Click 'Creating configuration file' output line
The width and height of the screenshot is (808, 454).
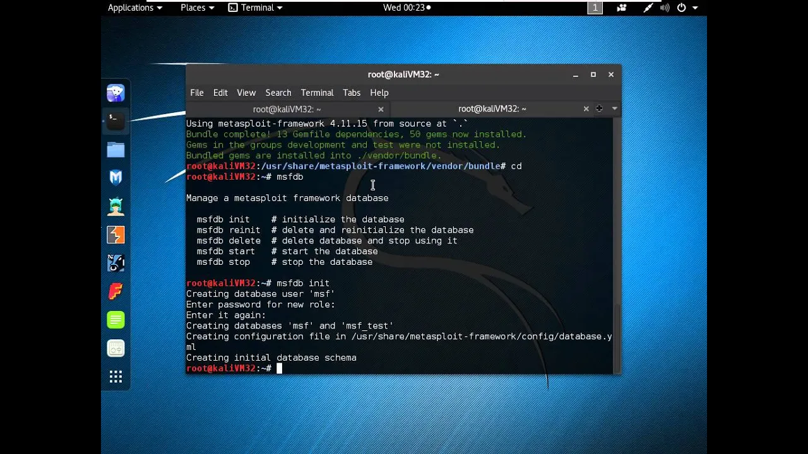399,342
